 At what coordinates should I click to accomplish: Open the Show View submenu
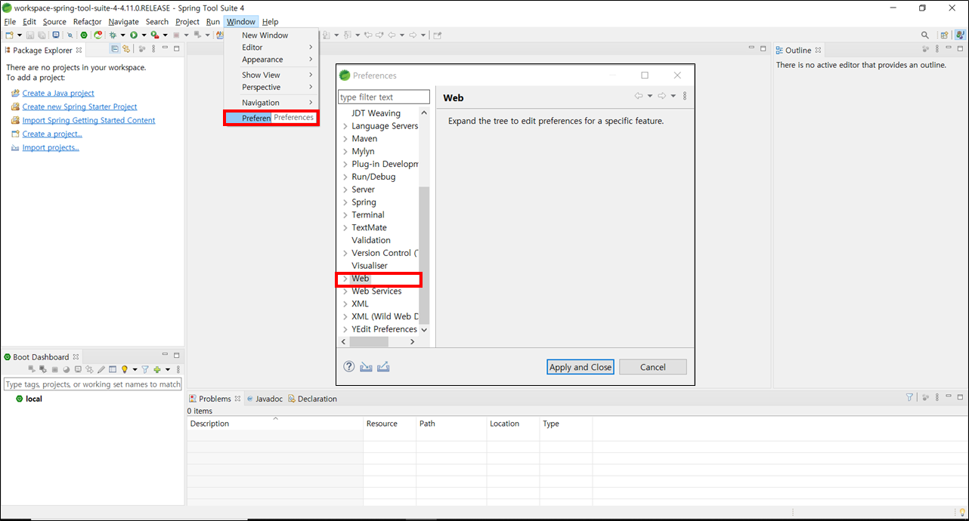coord(271,75)
